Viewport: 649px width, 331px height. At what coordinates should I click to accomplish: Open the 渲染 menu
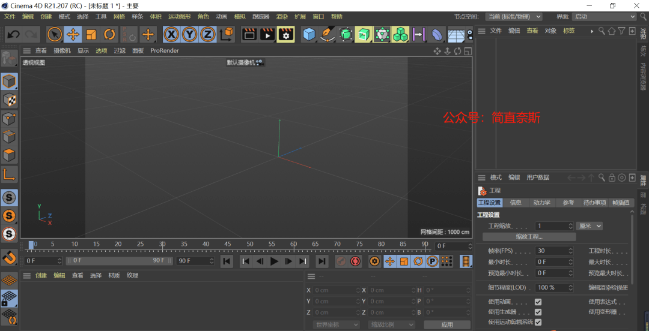(282, 17)
